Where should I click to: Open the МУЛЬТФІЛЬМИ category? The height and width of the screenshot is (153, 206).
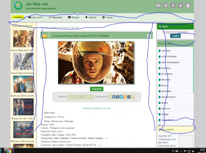(169, 57)
